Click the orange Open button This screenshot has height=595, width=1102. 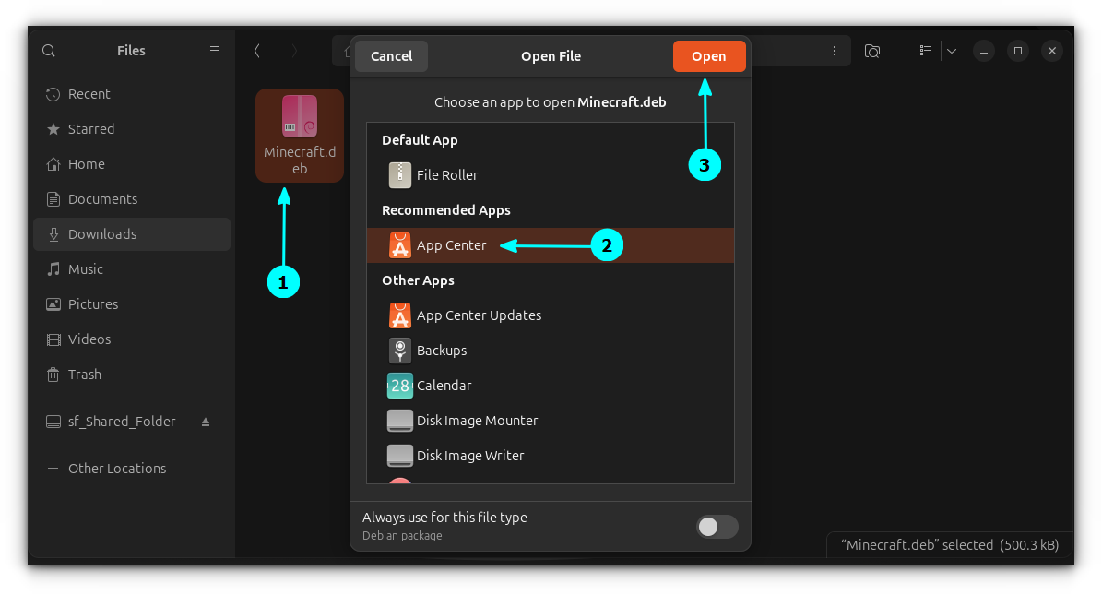coord(709,56)
